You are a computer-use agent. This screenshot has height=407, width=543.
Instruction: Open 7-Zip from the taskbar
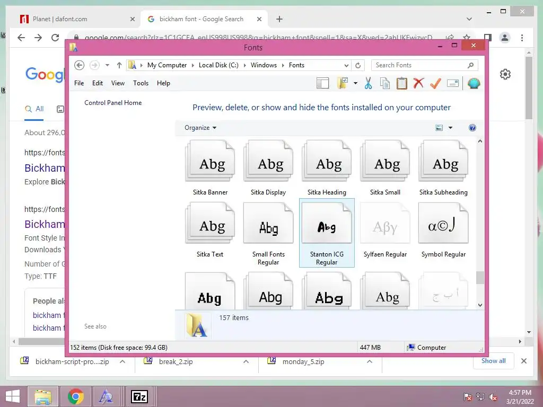tap(139, 396)
